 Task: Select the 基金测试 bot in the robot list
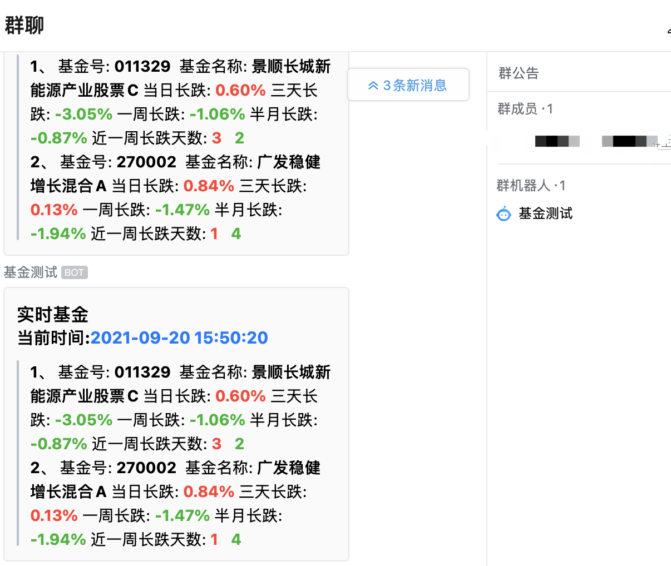click(545, 214)
